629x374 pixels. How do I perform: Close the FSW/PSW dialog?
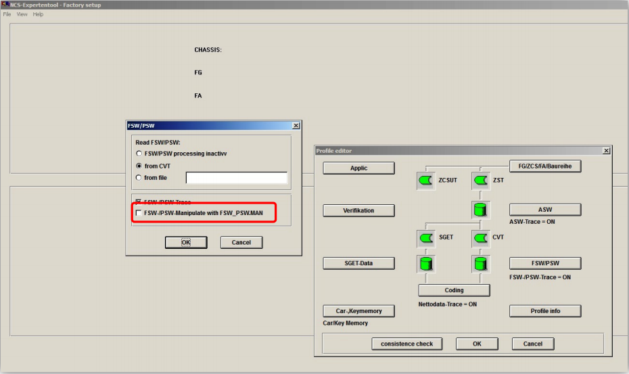(x=296, y=126)
